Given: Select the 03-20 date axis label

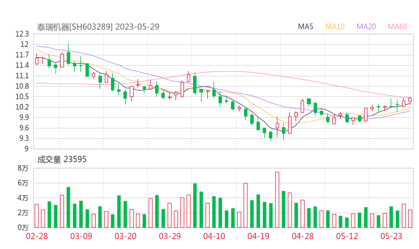Looking at the screenshot, I should click(x=126, y=236).
